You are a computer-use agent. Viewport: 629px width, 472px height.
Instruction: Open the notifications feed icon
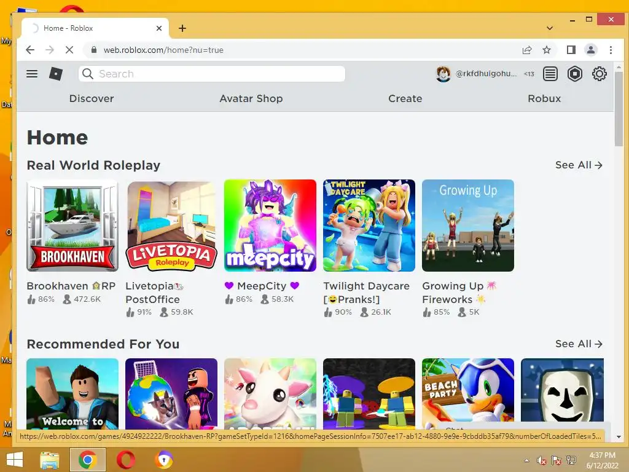(x=550, y=74)
